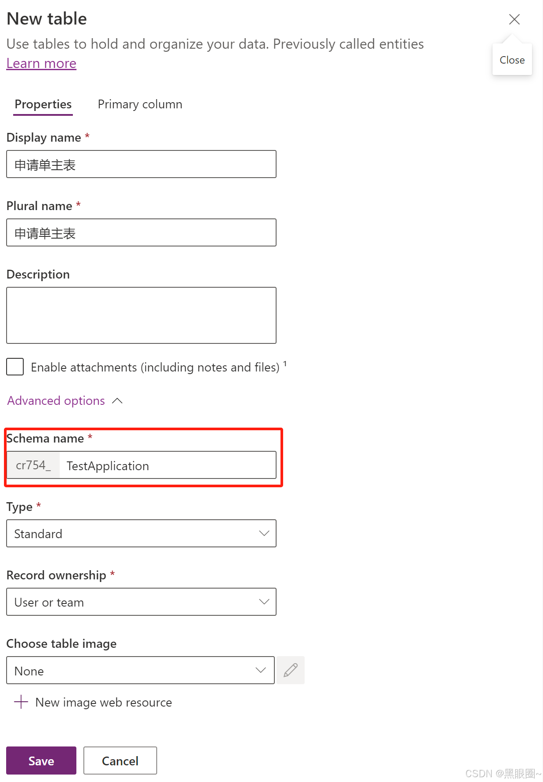Save the new table
The height and width of the screenshot is (782, 543).
[x=41, y=761]
